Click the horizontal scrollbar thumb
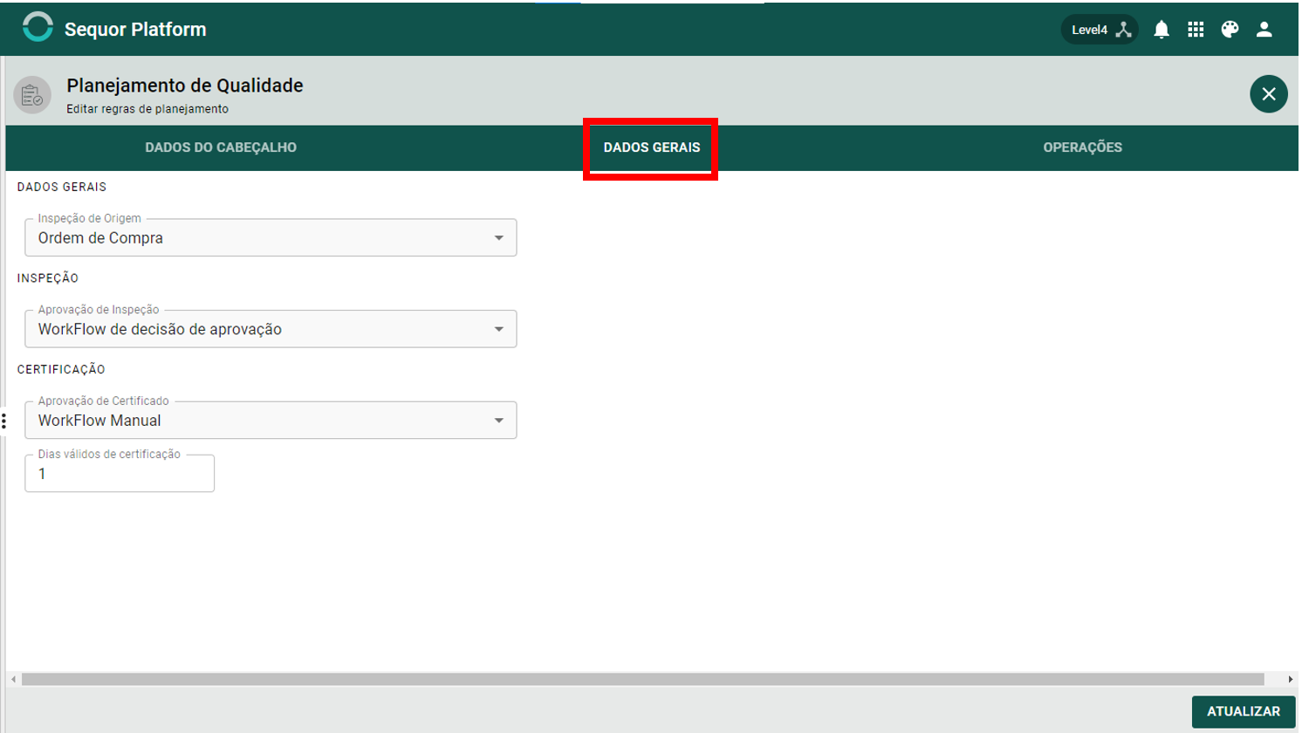 tap(643, 679)
